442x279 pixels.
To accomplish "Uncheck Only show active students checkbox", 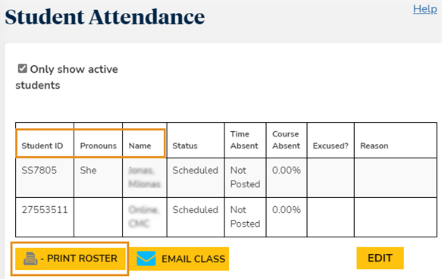I will [22, 68].
